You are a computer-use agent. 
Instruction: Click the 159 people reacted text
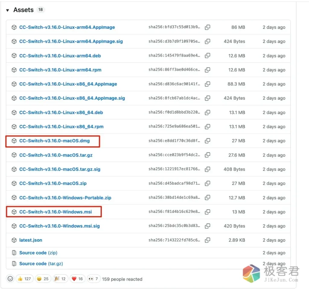pyautogui.click(x=122, y=279)
